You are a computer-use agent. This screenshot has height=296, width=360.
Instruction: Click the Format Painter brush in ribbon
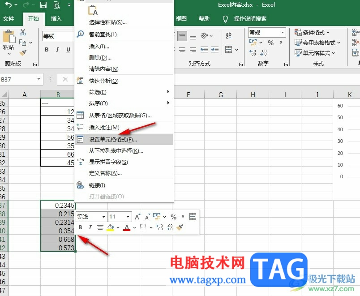(23, 53)
